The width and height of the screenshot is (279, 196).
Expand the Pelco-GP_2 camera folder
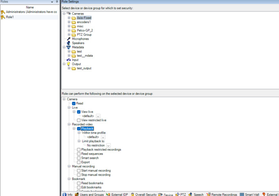tap(69, 31)
